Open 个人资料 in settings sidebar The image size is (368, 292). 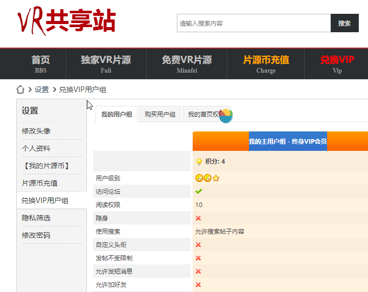tap(36, 148)
